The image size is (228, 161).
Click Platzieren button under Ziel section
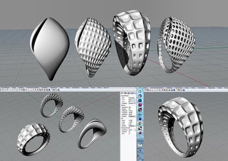pos(132,126)
